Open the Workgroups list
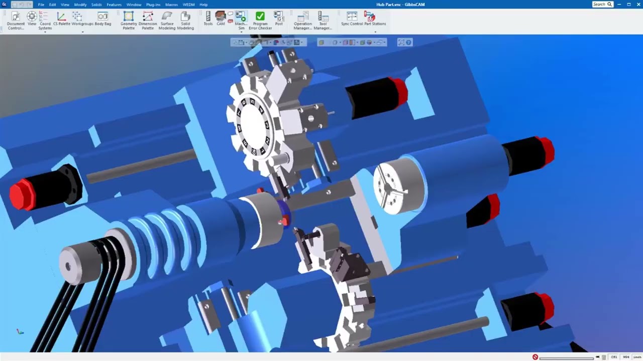The image size is (643, 361). pyautogui.click(x=82, y=19)
